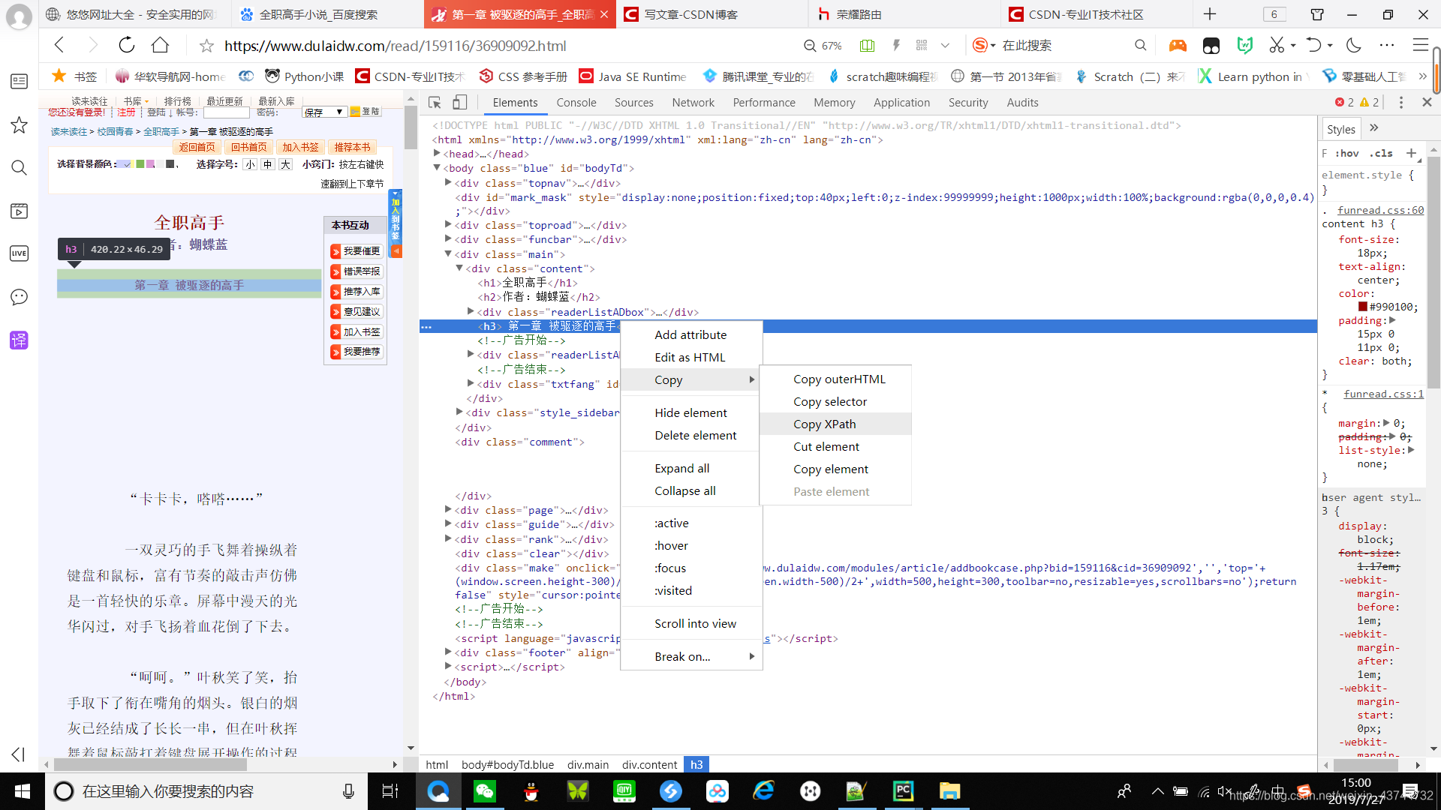Viewport: 1441px width, 810px height.
Task: Click the bookmark star beside the address
Action: (206, 46)
